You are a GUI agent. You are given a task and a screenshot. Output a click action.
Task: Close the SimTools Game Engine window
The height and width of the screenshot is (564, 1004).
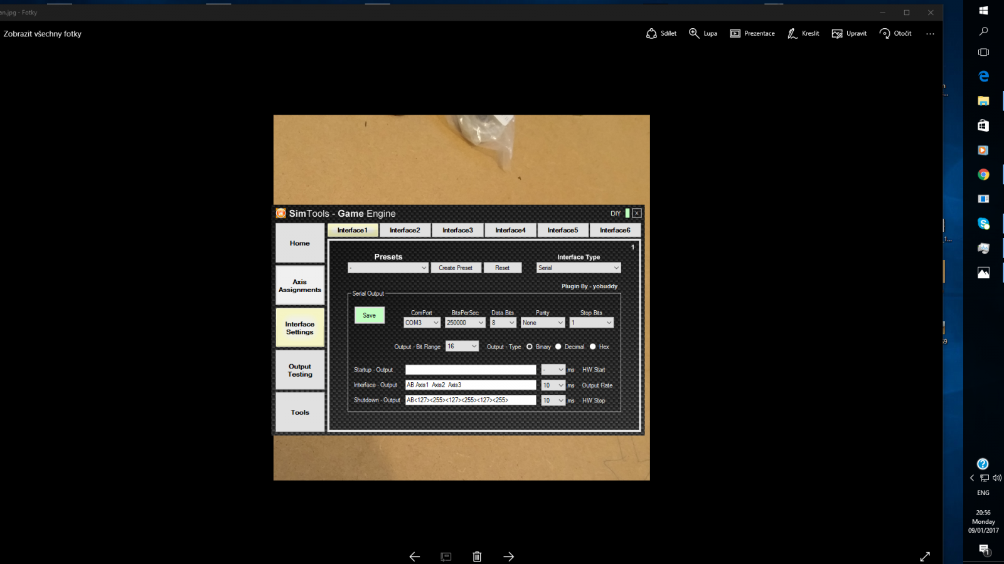[636, 213]
